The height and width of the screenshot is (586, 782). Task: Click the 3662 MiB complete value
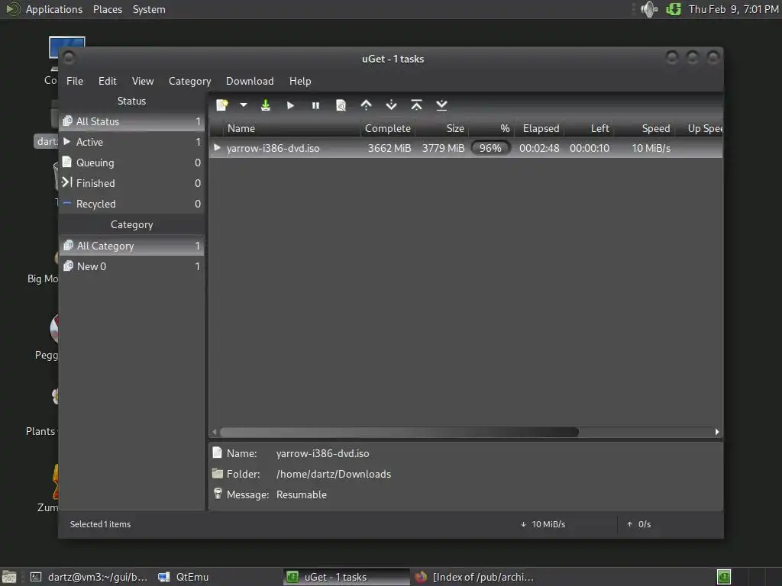pyautogui.click(x=389, y=148)
